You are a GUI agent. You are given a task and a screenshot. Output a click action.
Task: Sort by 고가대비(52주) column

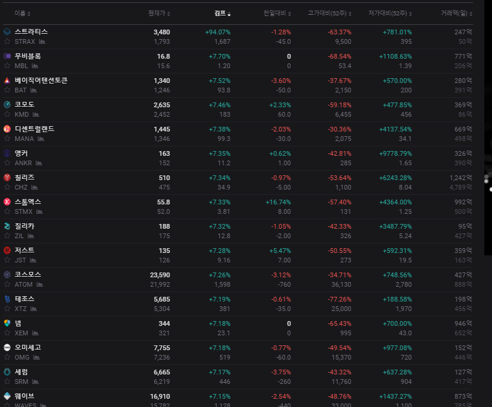click(x=330, y=13)
